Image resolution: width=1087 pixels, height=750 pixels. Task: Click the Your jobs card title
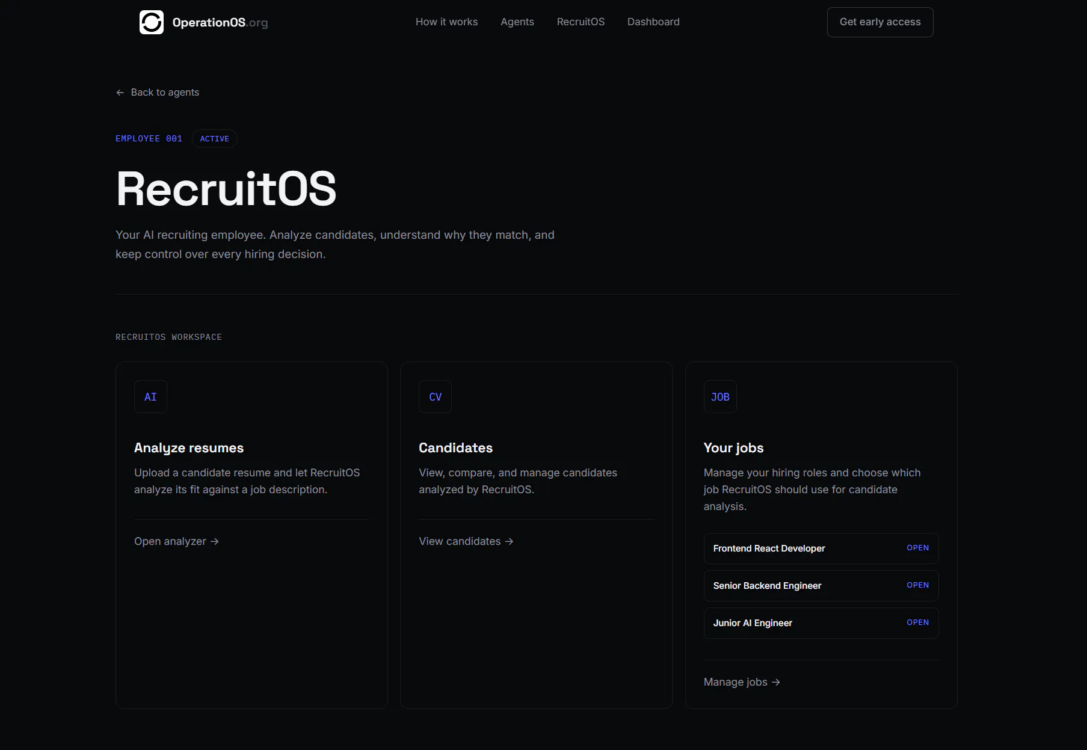tap(733, 448)
